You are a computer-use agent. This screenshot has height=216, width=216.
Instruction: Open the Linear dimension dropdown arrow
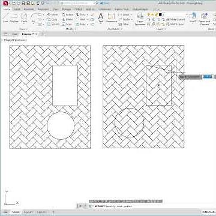pos(131,14)
